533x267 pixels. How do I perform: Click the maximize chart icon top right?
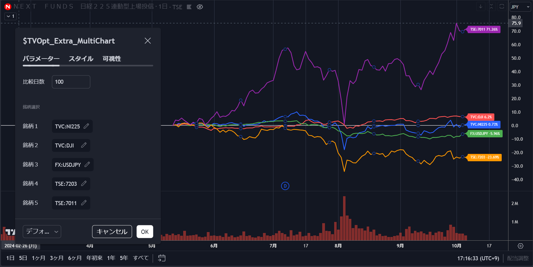tap(502, 6)
